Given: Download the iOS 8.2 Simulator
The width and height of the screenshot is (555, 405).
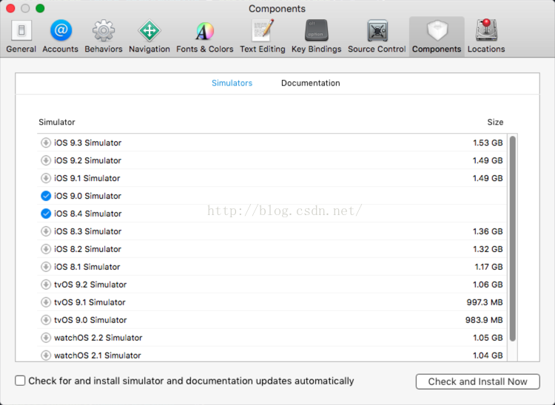Looking at the screenshot, I should click(46, 249).
